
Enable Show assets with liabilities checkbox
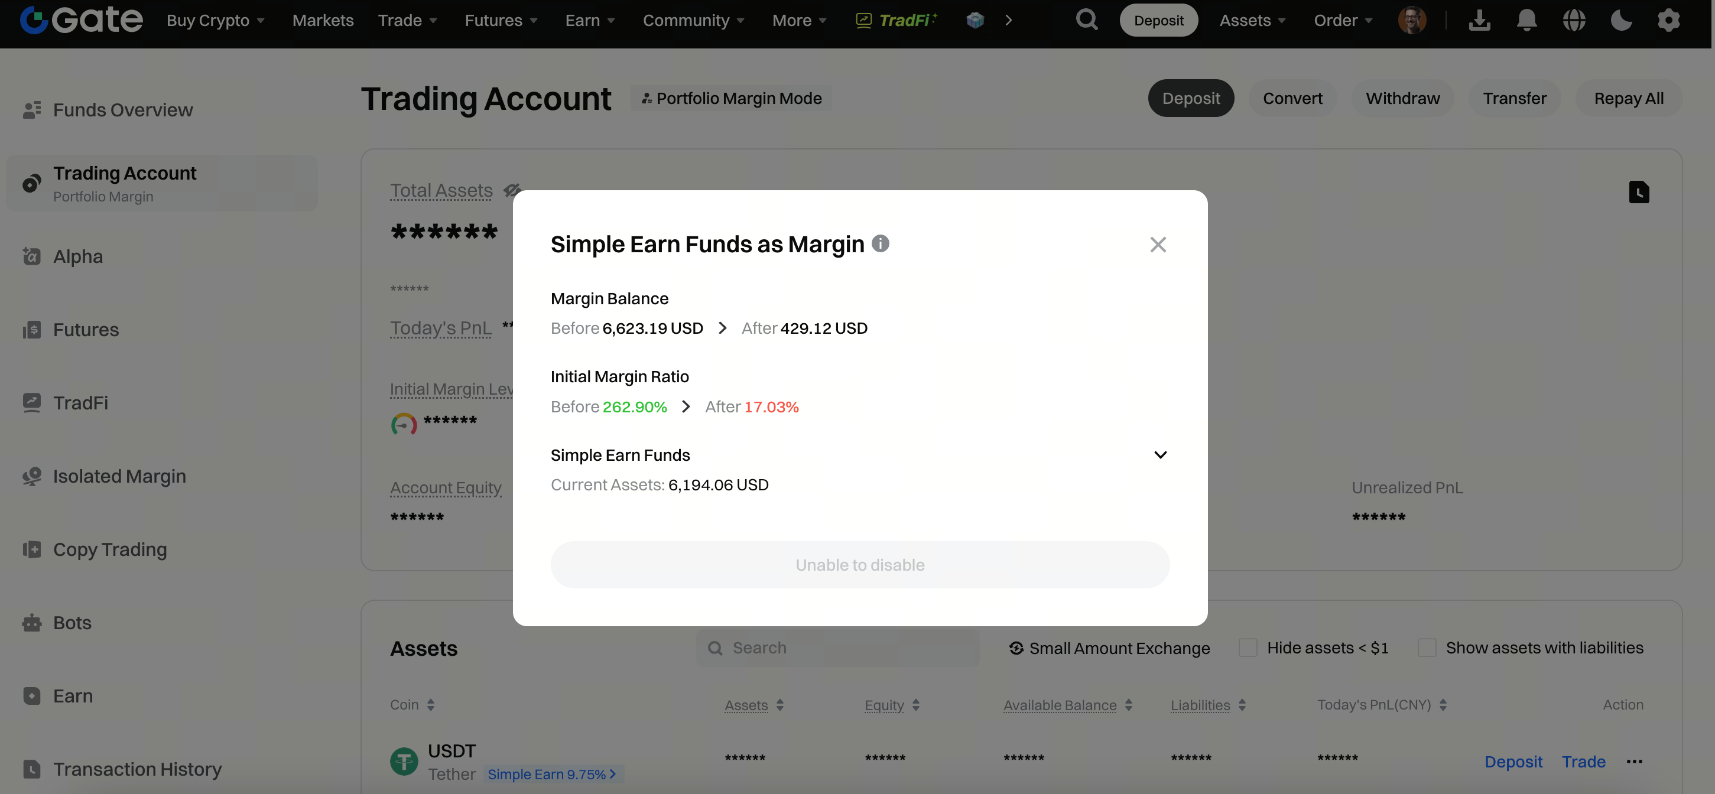click(1427, 647)
